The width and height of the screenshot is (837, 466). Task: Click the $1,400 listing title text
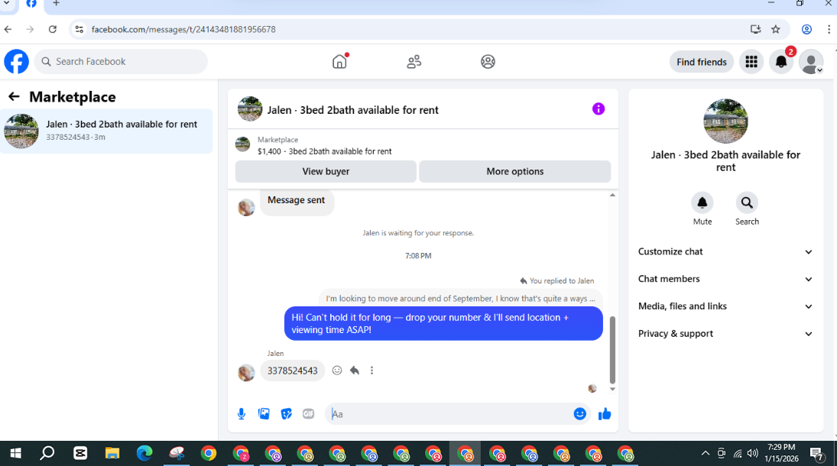pyautogui.click(x=325, y=151)
